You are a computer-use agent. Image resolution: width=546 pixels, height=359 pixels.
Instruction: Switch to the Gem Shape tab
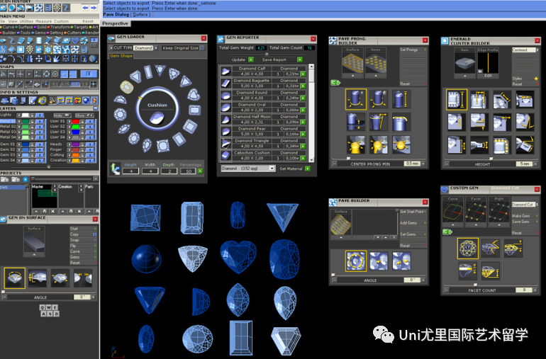pyautogui.click(x=121, y=56)
